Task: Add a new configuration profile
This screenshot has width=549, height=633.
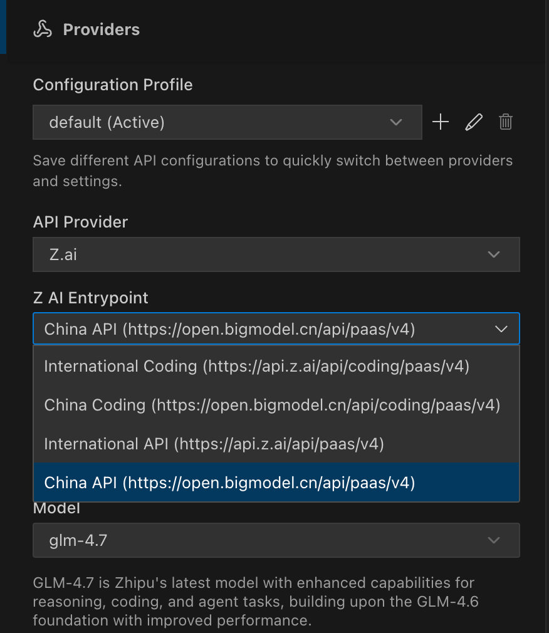Action: tap(440, 122)
